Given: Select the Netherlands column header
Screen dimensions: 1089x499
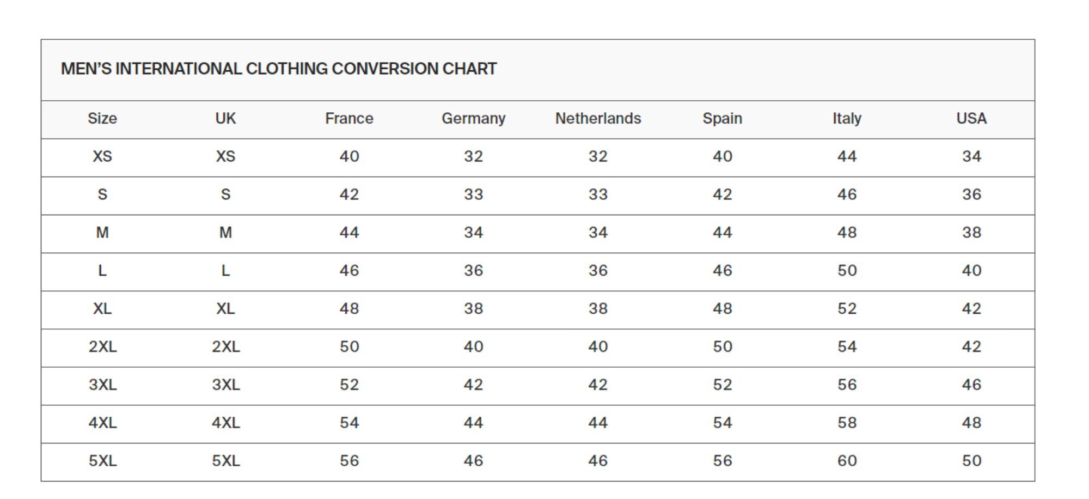Looking at the screenshot, I should (x=598, y=118).
